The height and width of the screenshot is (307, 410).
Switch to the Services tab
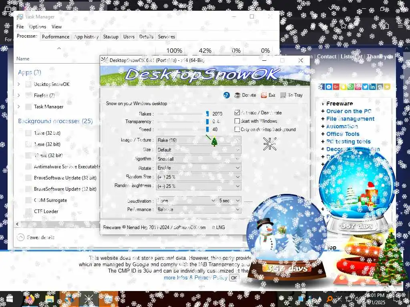point(166,36)
